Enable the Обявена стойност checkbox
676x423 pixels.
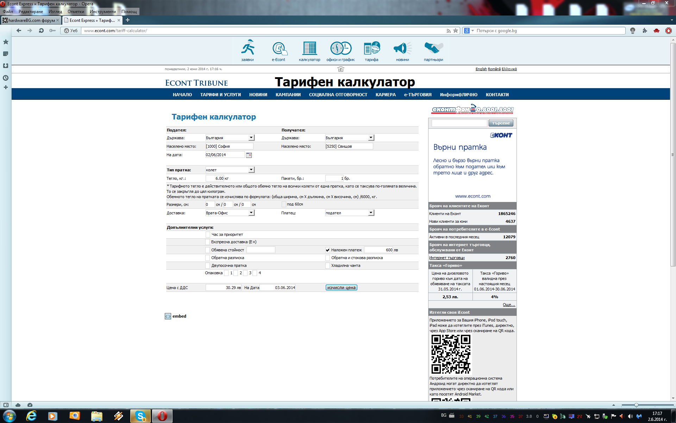(208, 250)
